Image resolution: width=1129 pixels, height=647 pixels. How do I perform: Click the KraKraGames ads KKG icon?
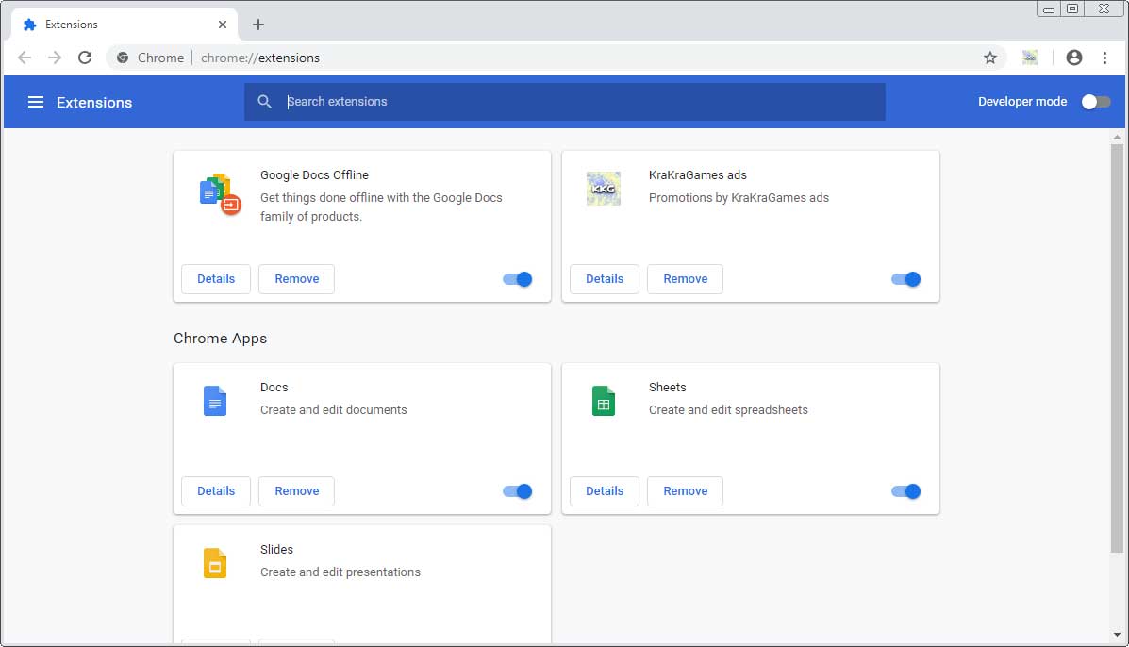tap(603, 188)
